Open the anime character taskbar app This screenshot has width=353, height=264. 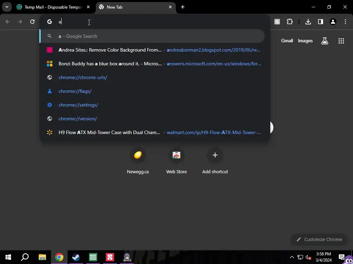coord(127,257)
